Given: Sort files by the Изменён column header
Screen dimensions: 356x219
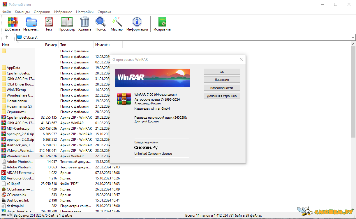Looking at the screenshot, I should [x=108, y=45].
